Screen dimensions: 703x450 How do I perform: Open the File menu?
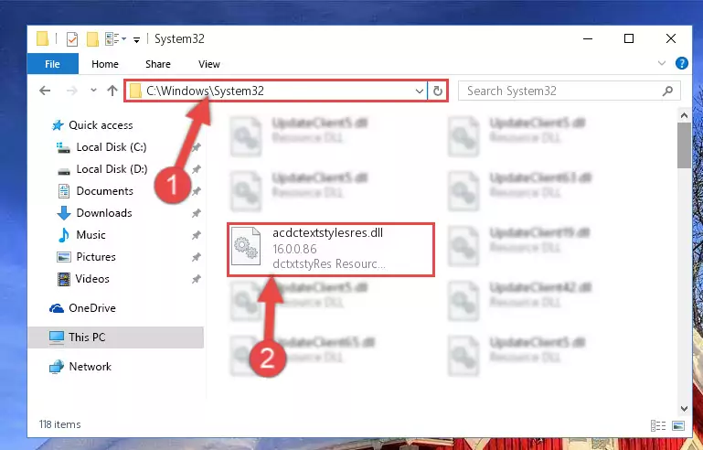point(52,64)
